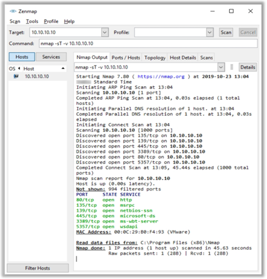
Task: Click the Details button
Action: (248, 67)
